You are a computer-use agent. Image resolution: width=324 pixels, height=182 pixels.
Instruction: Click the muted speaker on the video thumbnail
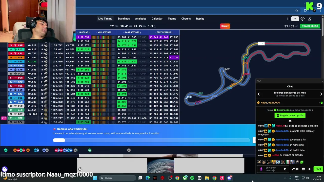click(x=80, y=169)
